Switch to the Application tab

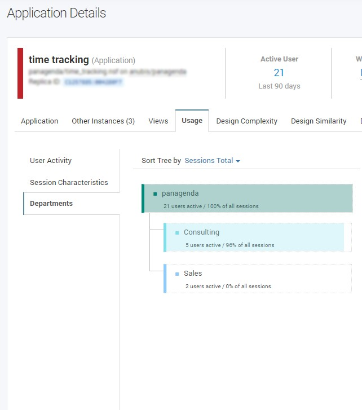(x=39, y=121)
